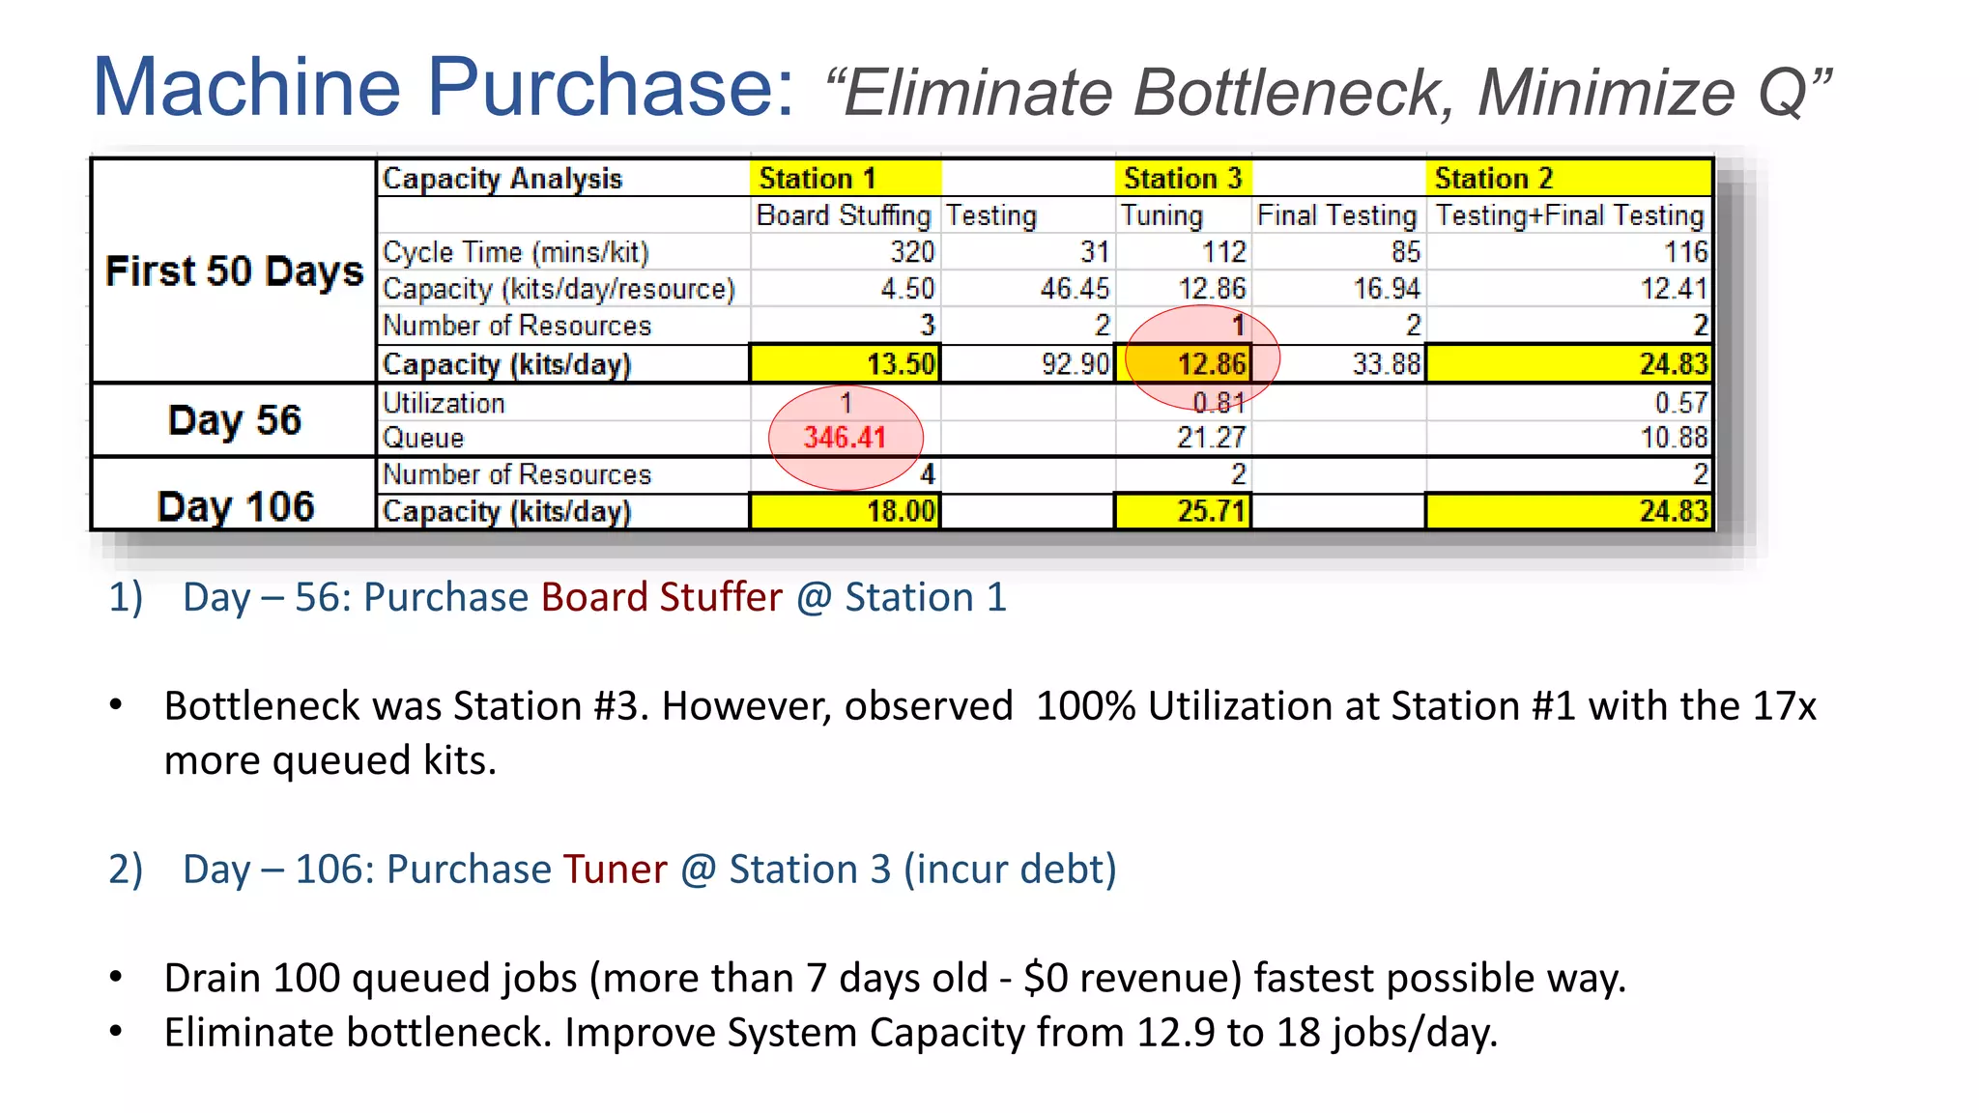Image resolution: width=1979 pixels, height=1113 pixels.
Task: Click the subtitle 'Eliminate Bottleneck, Minimize Q'
Action: click(1328, 93)
